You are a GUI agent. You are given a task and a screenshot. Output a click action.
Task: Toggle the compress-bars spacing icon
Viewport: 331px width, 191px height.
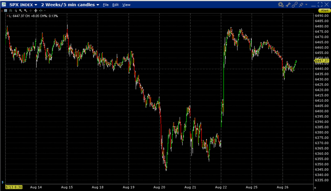[41, 11]
